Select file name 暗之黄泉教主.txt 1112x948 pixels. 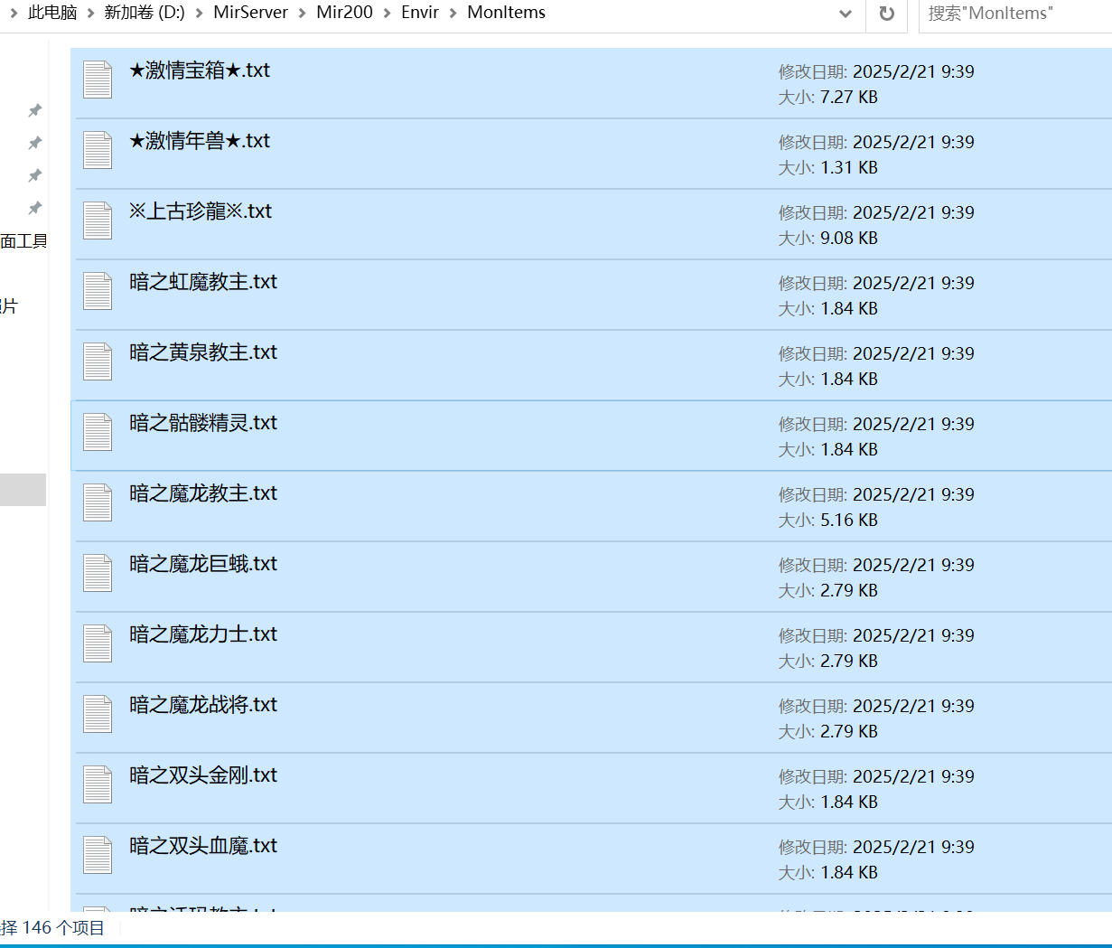click(x=203, y=352)
